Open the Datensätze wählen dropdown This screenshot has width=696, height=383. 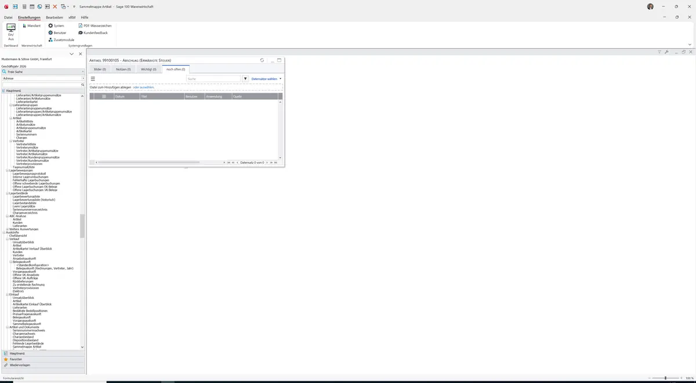pos(266,78)
